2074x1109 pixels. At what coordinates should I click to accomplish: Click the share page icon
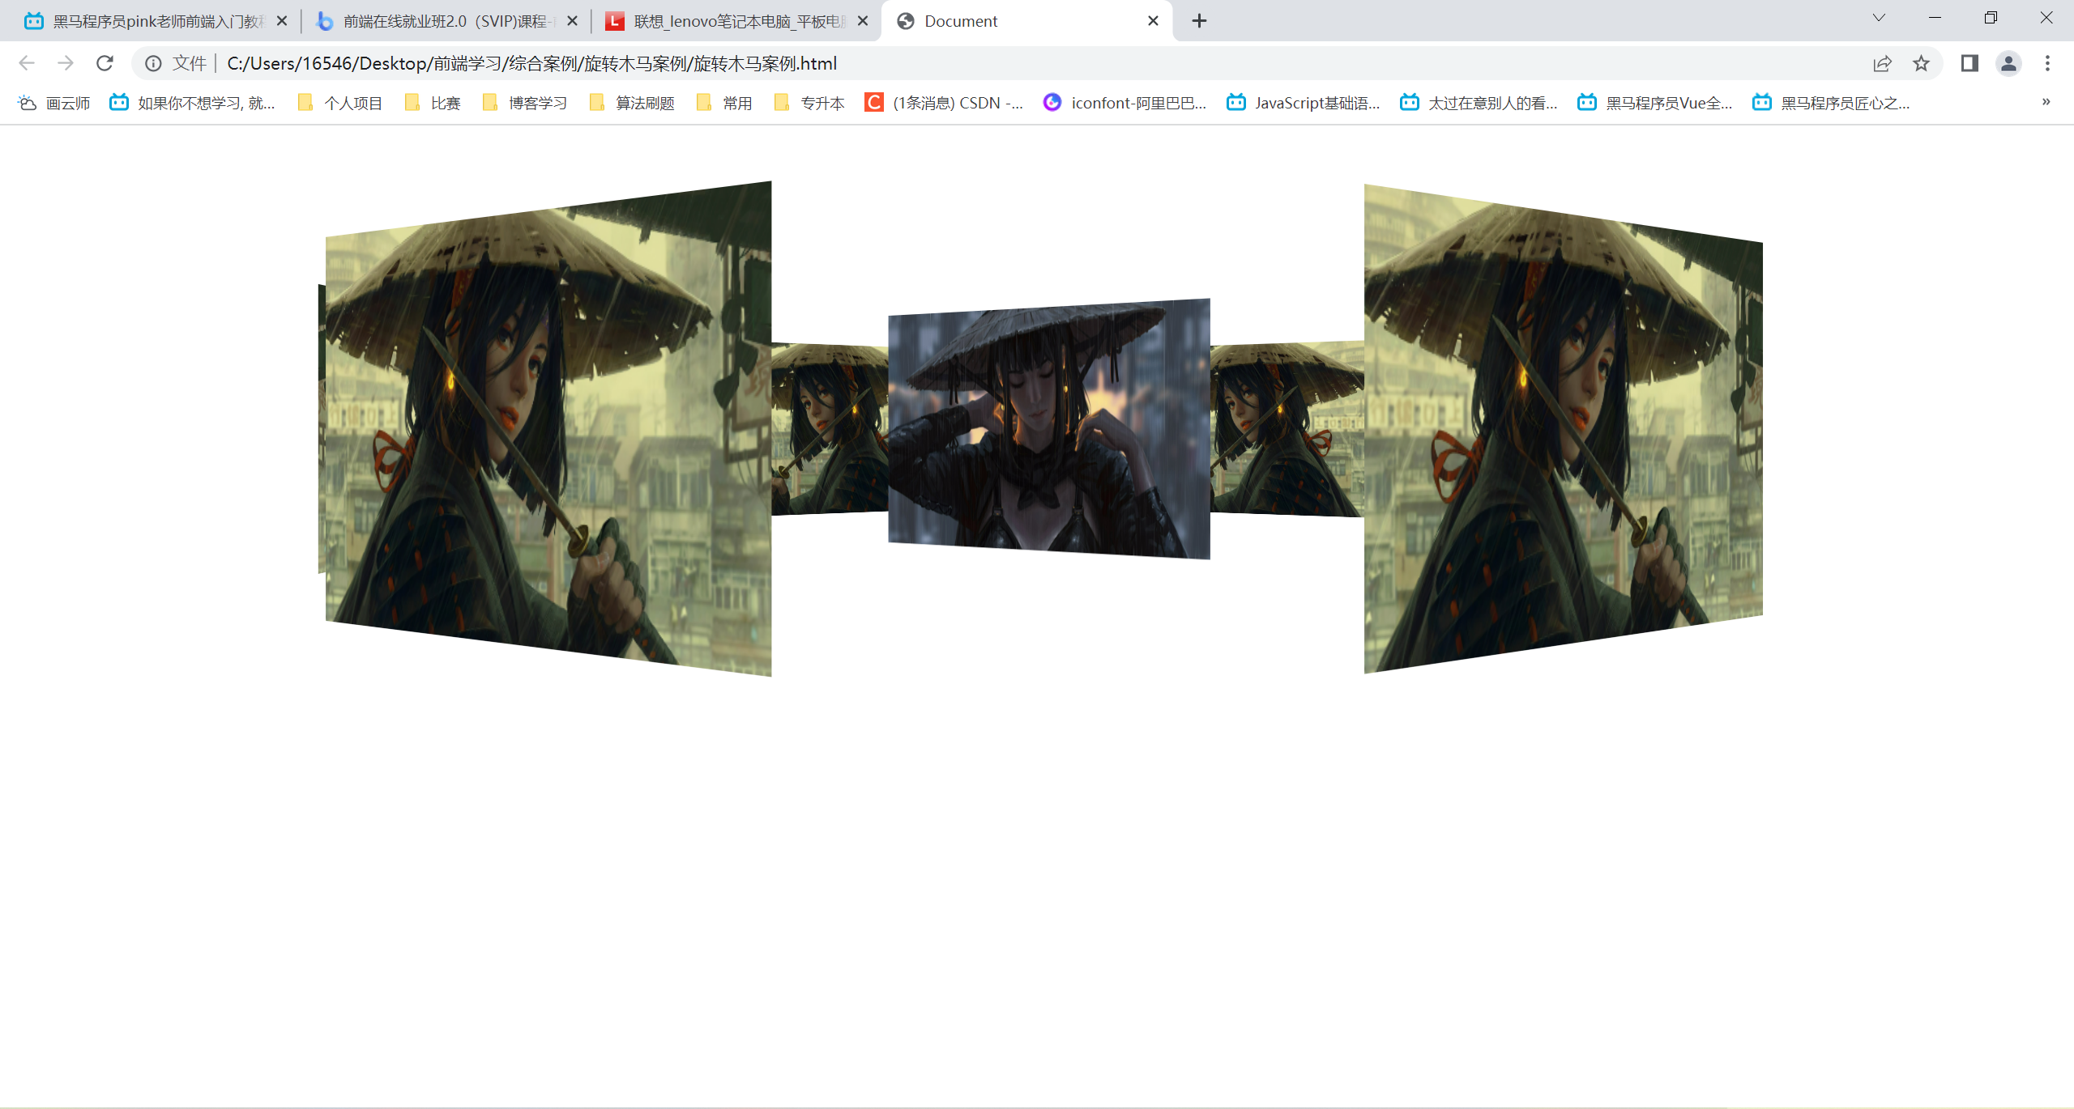tap(1882, 63)
